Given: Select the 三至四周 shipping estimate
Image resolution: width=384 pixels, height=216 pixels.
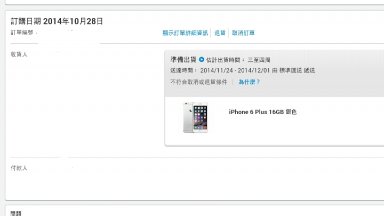Looking at the screenshot, I should [259, 60].
